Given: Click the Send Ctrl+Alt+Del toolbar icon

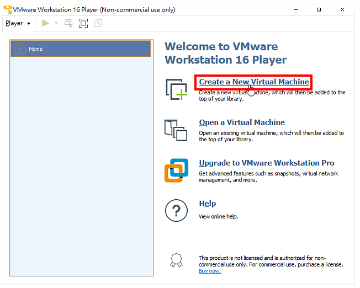Looking at the screenshot, I should click(x=68, y=23).
